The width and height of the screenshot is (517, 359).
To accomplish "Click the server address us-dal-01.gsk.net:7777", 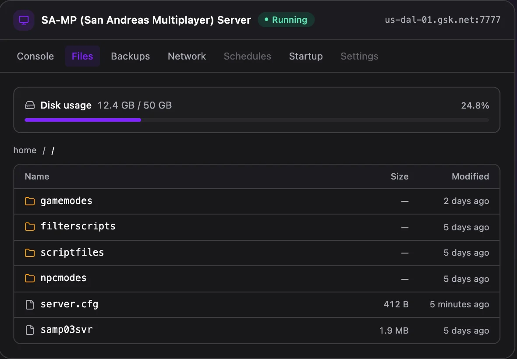I will coord(443,20).
